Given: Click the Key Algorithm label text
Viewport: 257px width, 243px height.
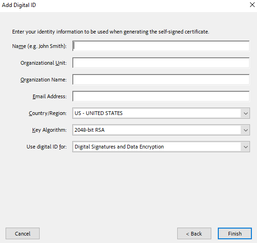Looking at the screenshot, I should point(49,130).
